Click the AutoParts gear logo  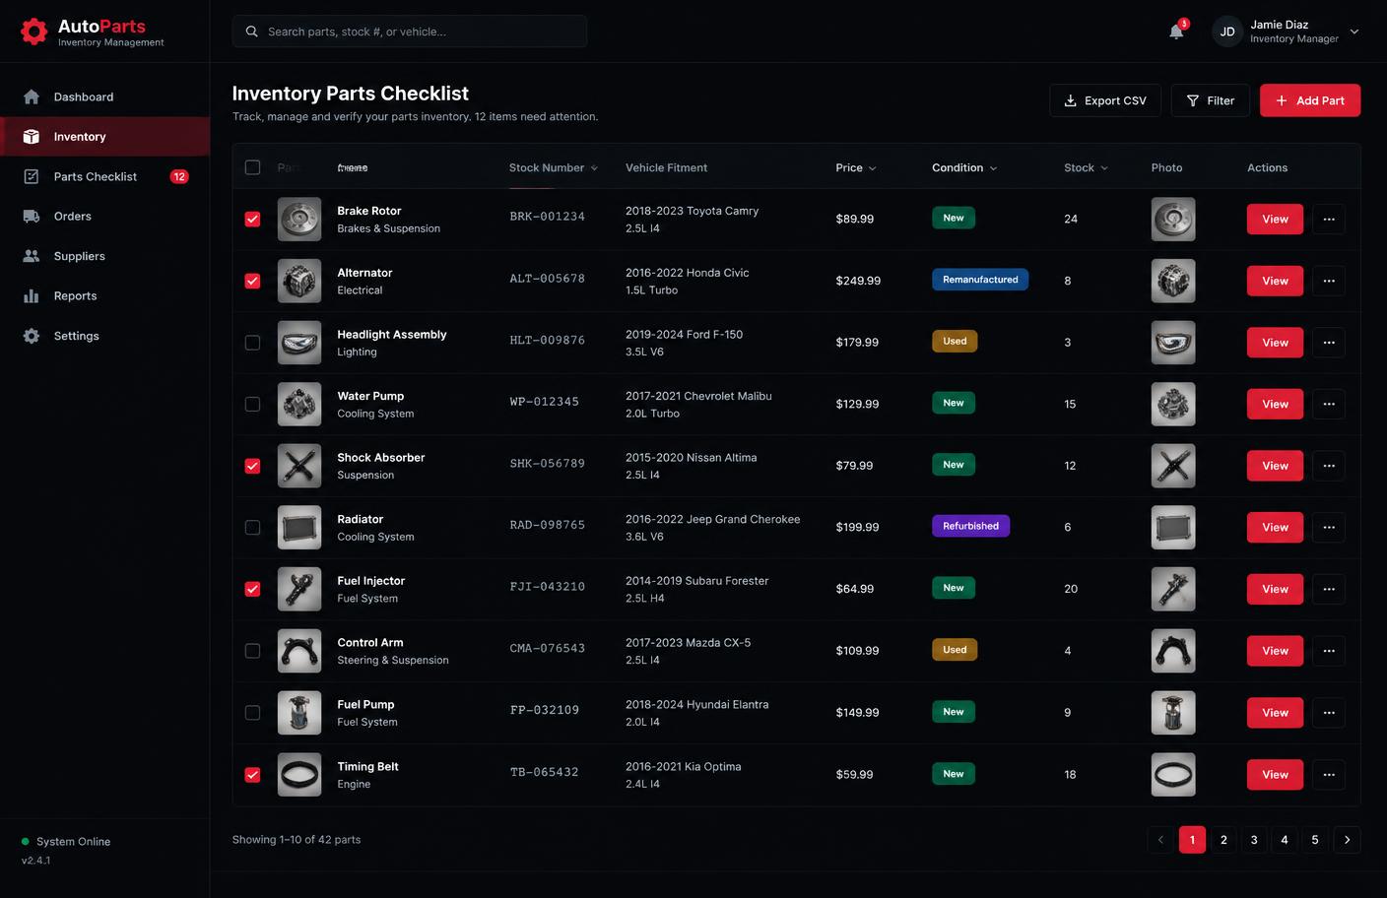point(33,32)
